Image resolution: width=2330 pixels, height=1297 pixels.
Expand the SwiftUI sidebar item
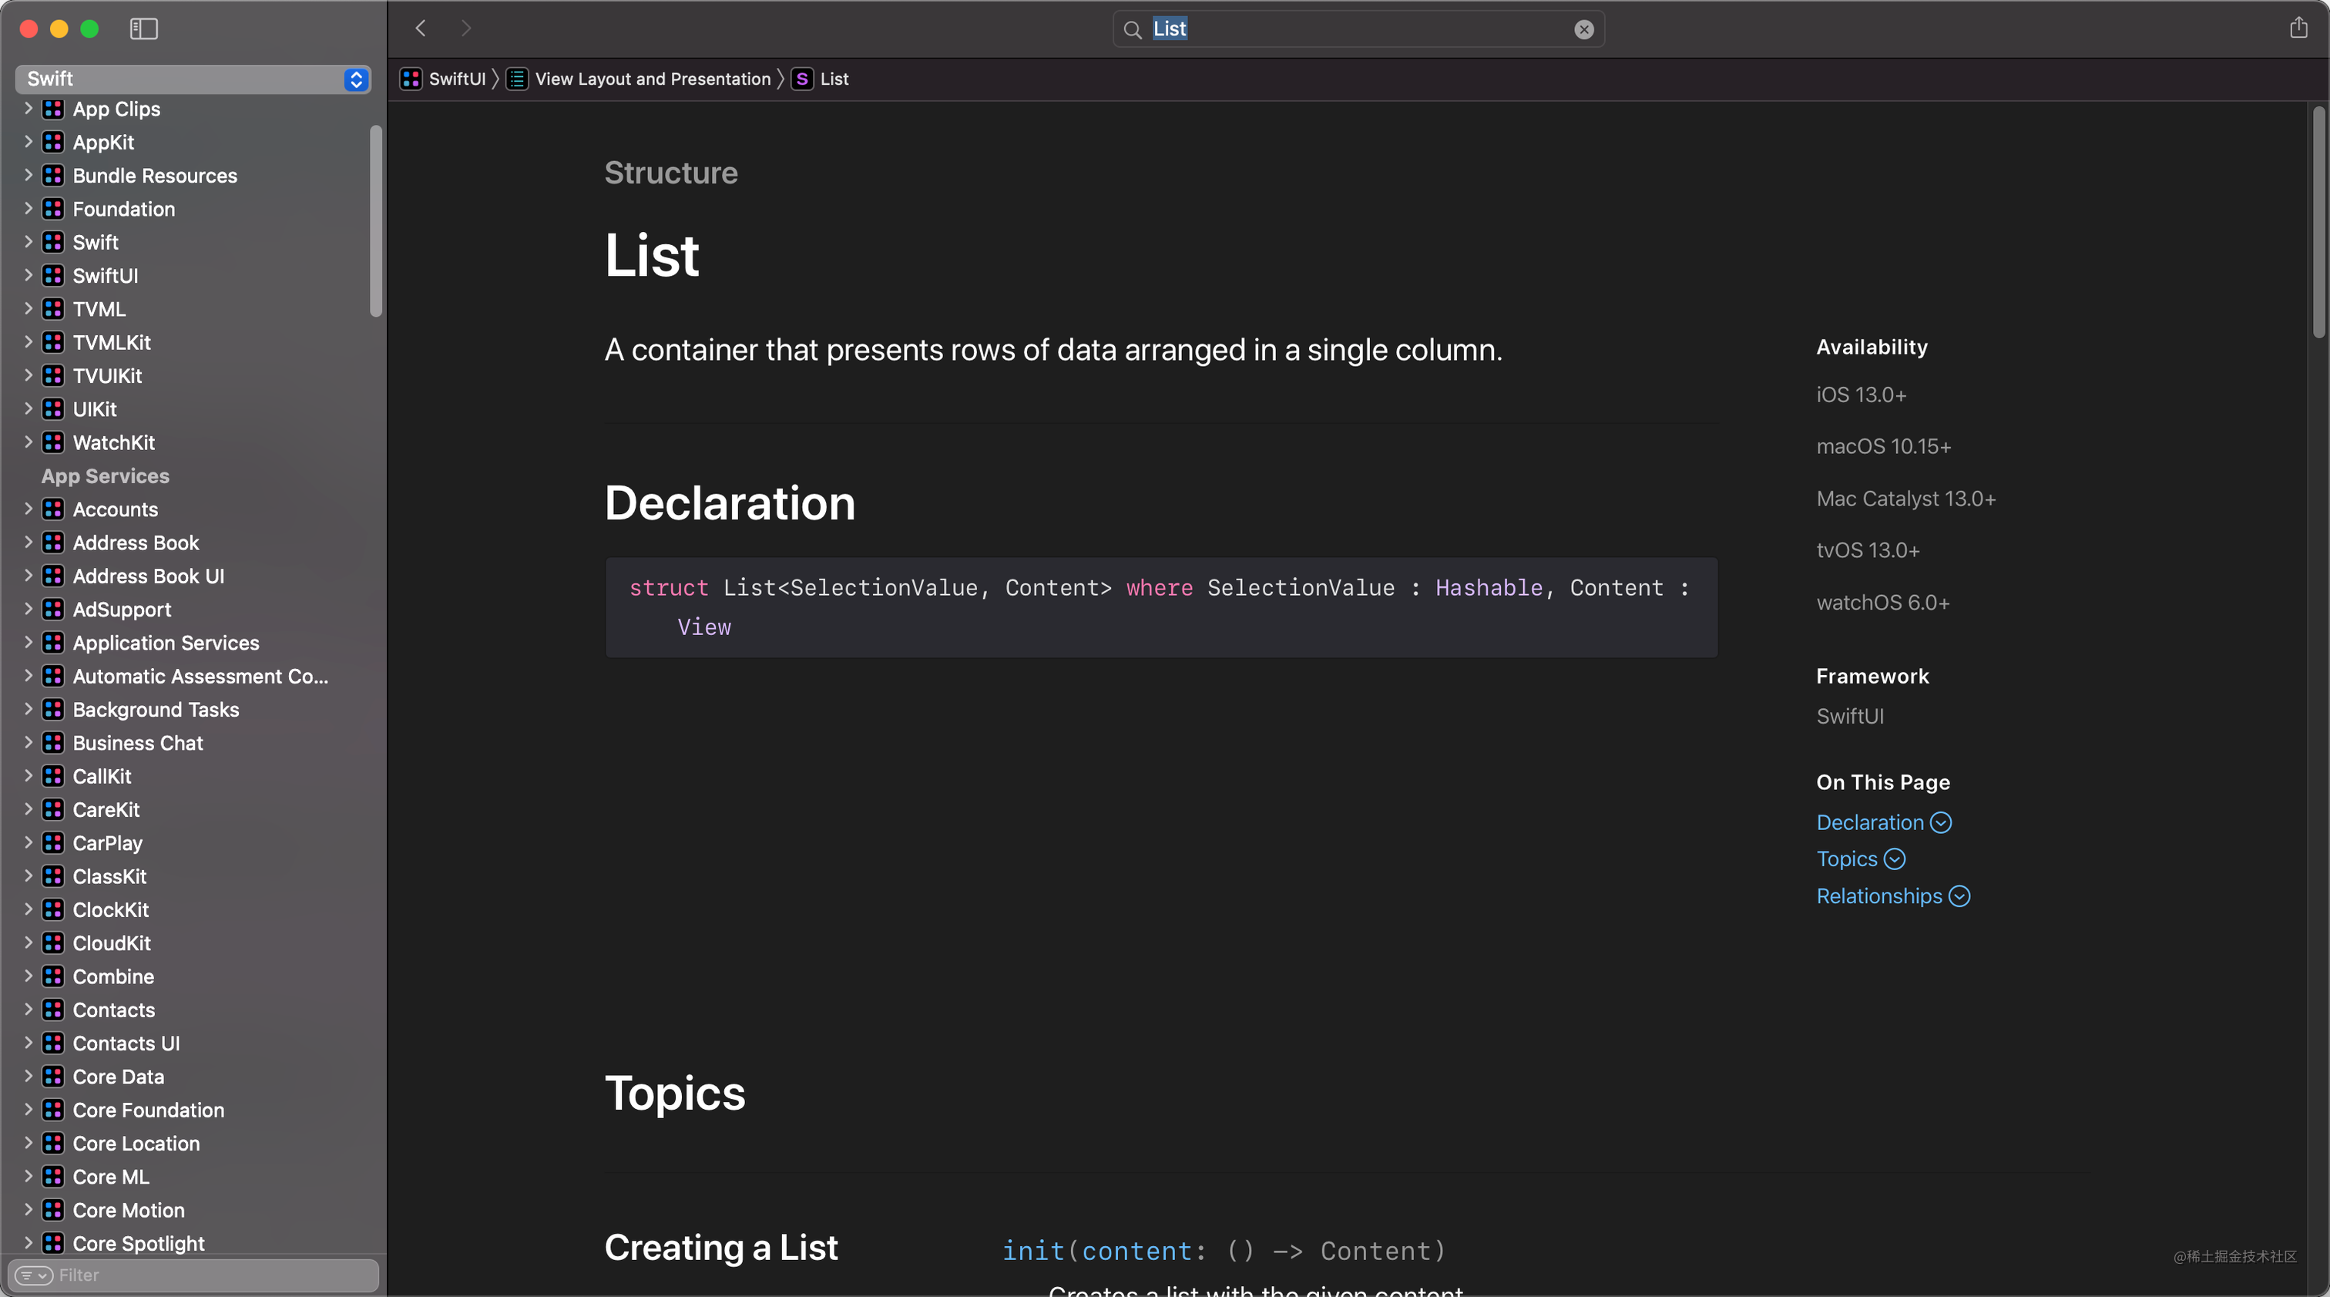point(28,276)
